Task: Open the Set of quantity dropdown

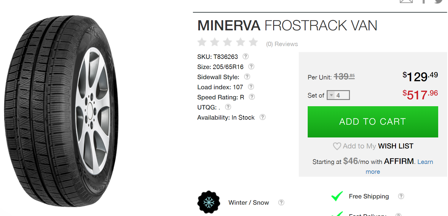Action: [x=338, y=96]
